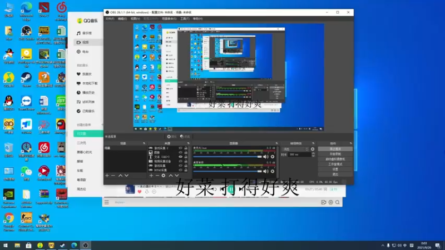Remove the selected source with the minus icon in Sources panel

tap(157, 176)
